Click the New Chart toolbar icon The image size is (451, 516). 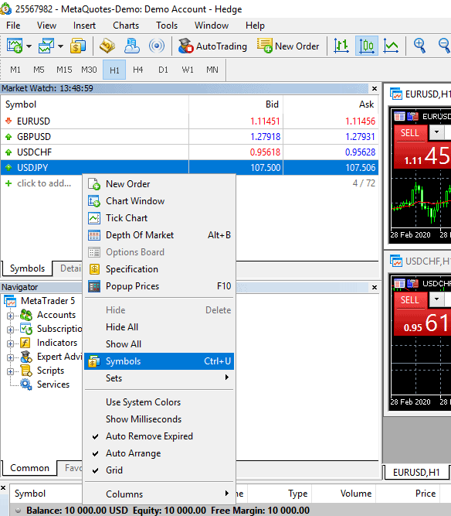pos(15,46)
